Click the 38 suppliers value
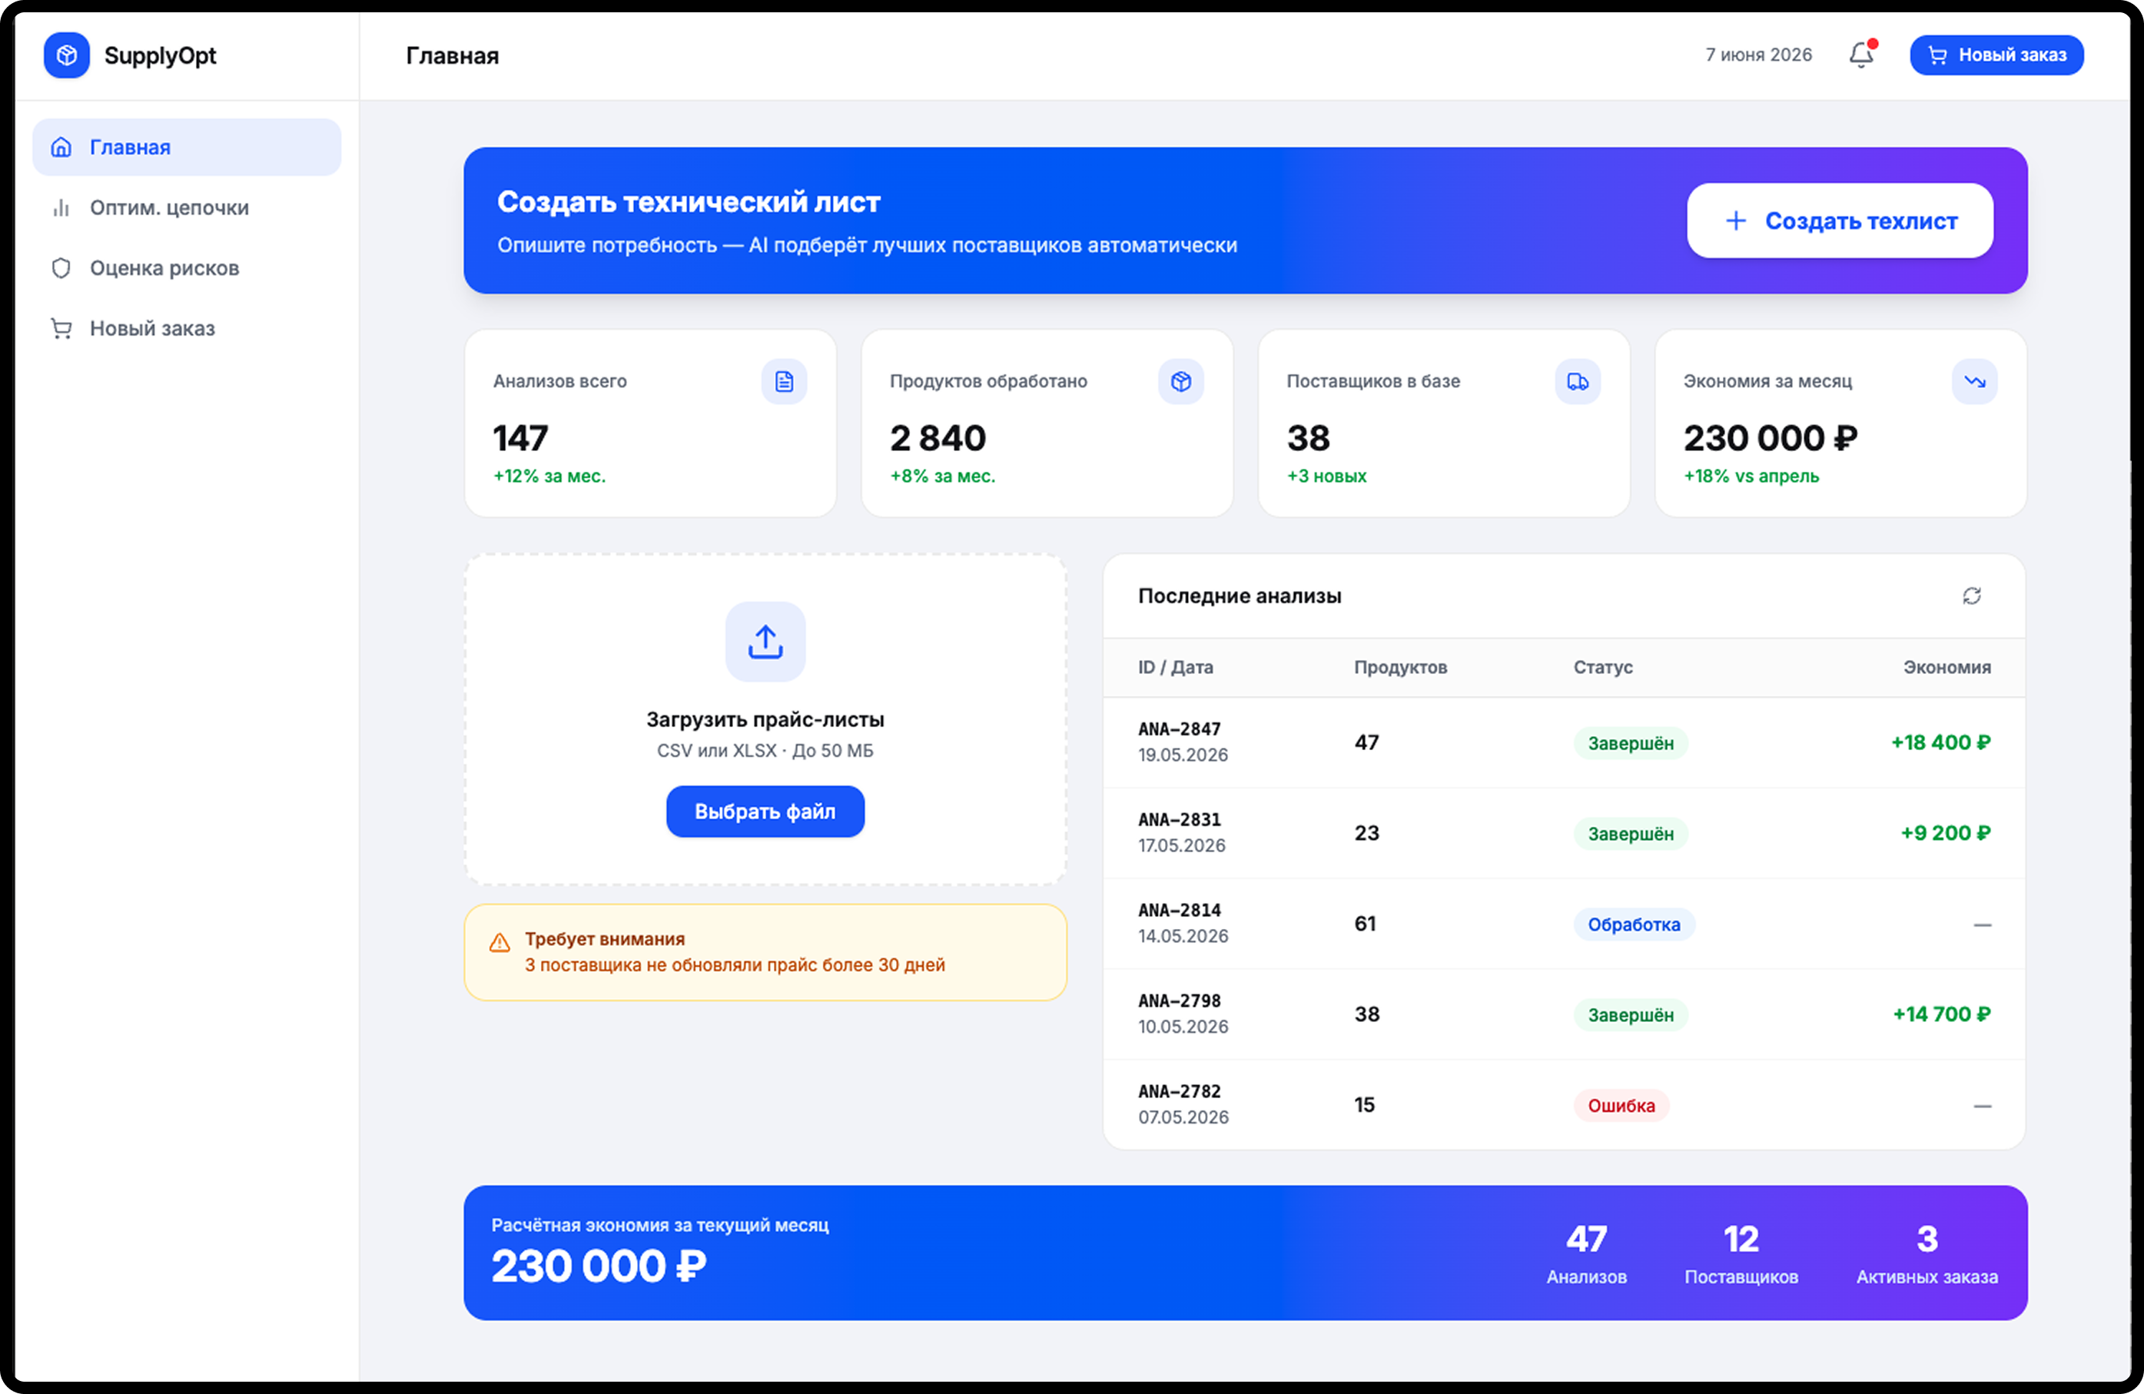2144x1394 pixels. 1308,438
